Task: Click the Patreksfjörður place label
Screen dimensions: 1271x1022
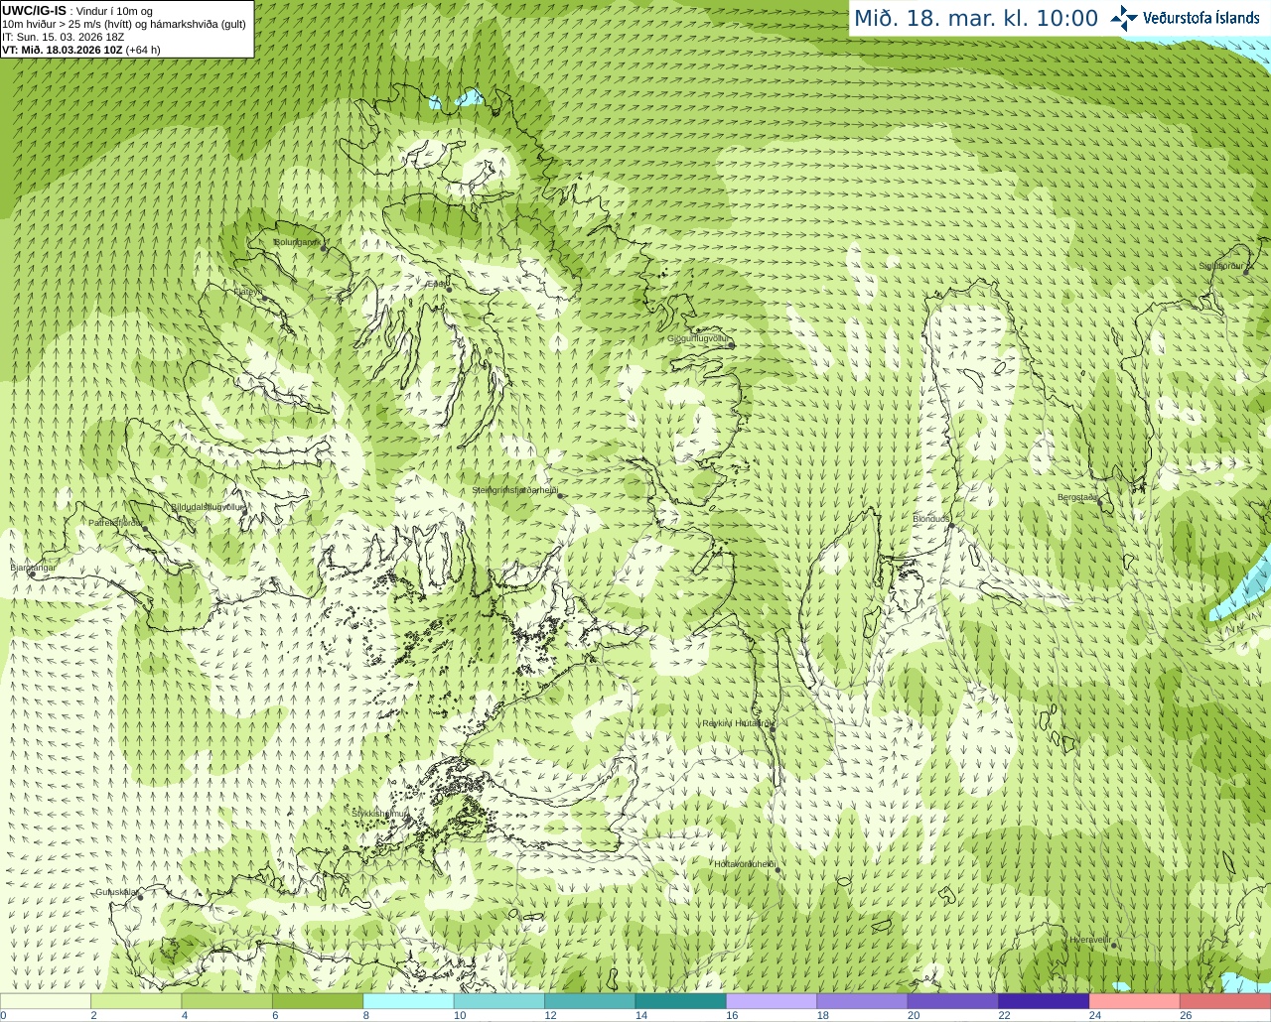Action: (115, 523)
